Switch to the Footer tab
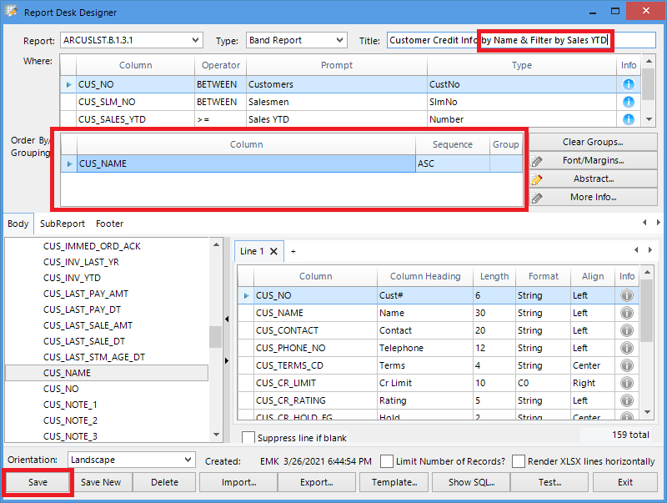Image resolution: width=667 pixels, height=503 pixels. tap(109, 224)
